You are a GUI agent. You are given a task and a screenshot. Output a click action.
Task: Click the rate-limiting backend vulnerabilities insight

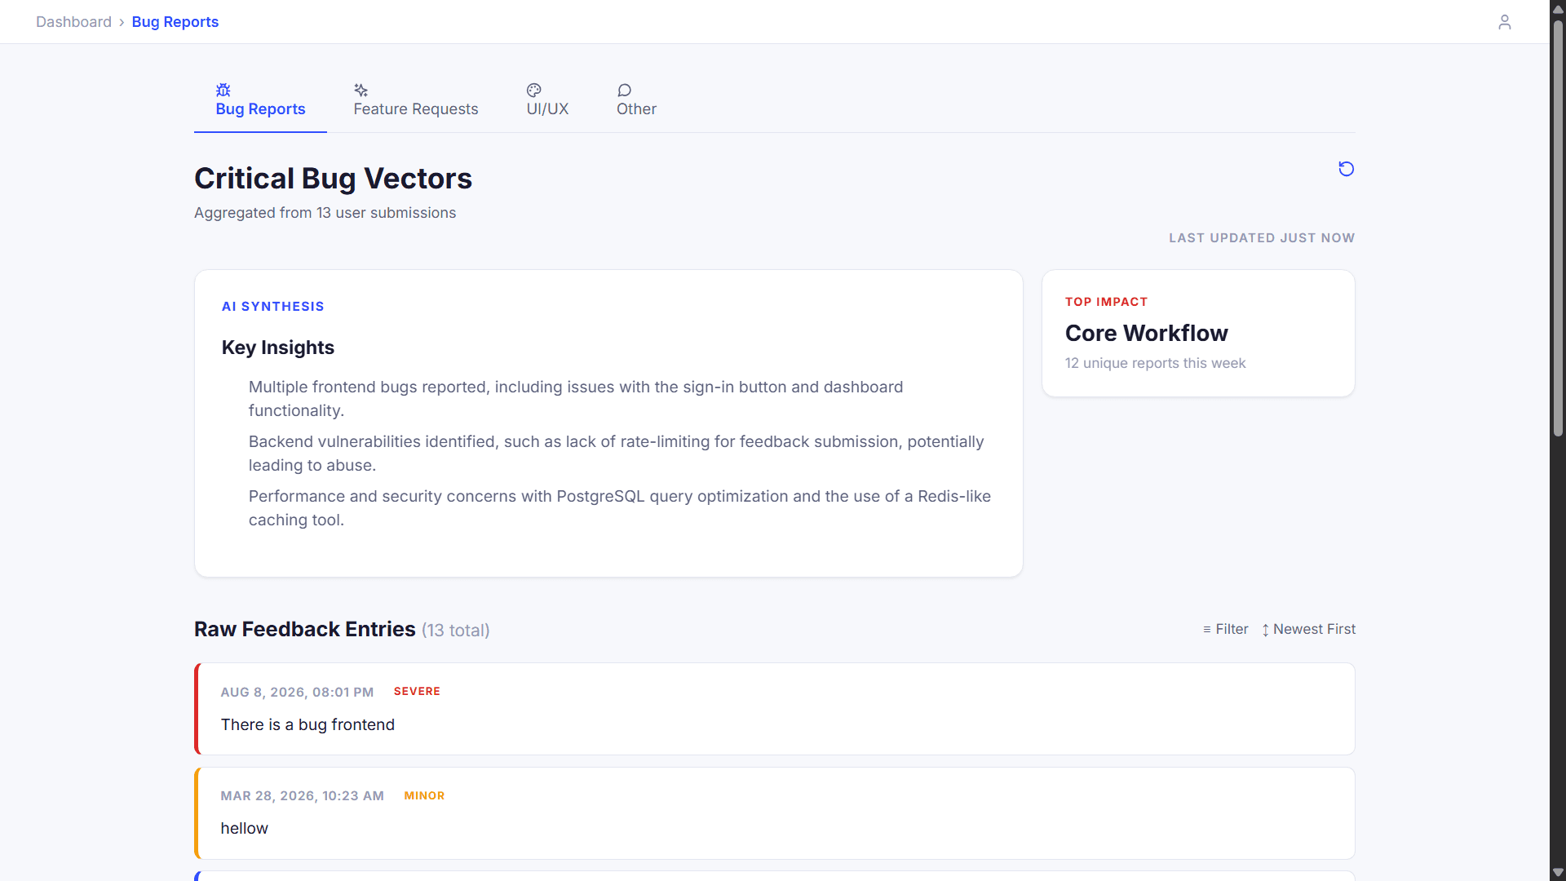pos(616,454)
